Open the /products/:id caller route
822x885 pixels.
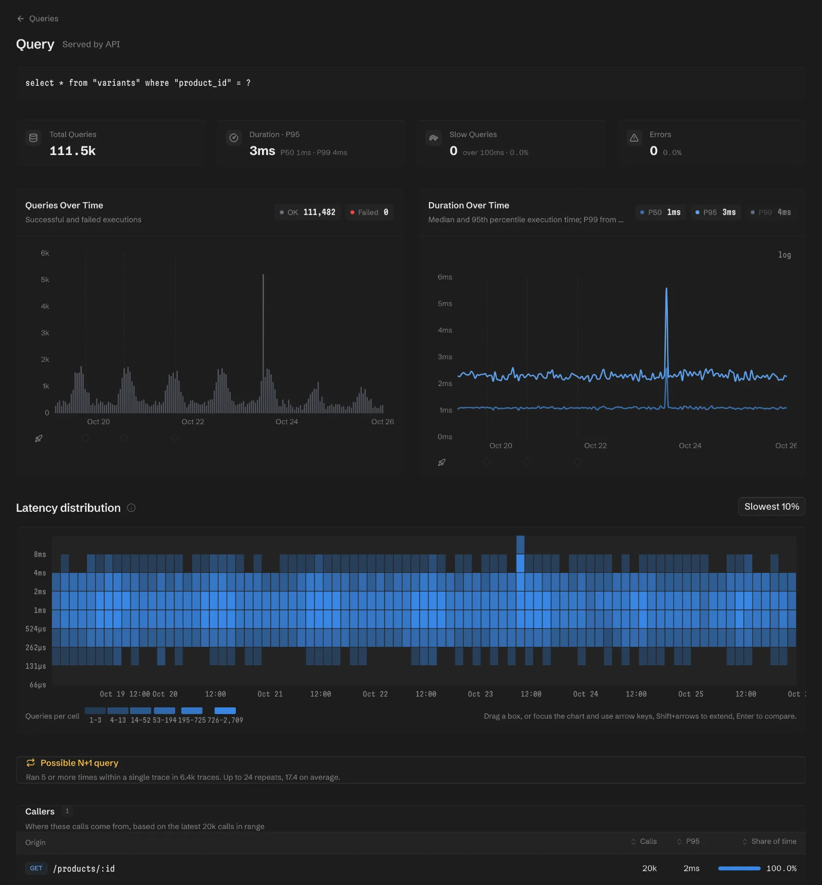click(x=84, y=869)
